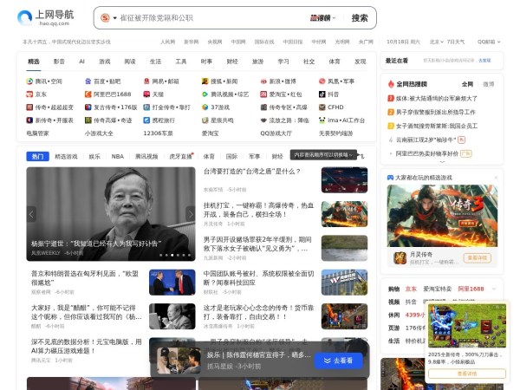
Task: Select the 游戏 navigation tab
Action: point(105,62)
